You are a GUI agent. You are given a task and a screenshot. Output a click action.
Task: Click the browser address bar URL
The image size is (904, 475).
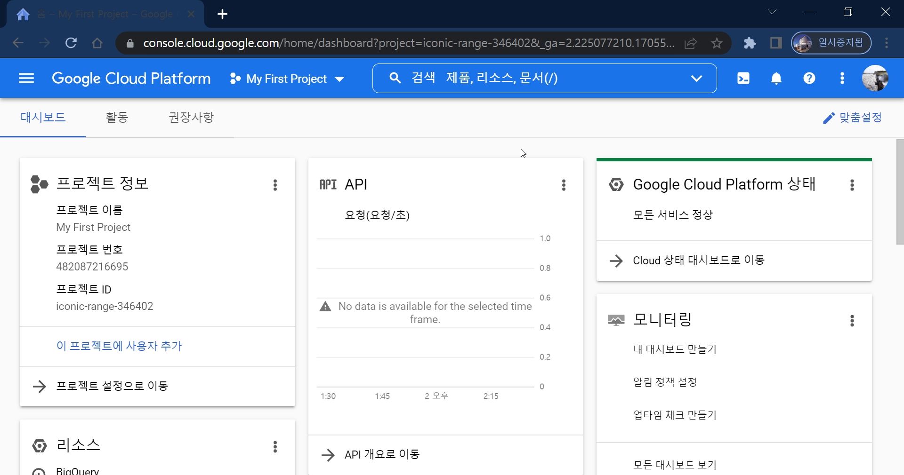tap(408, 43)
